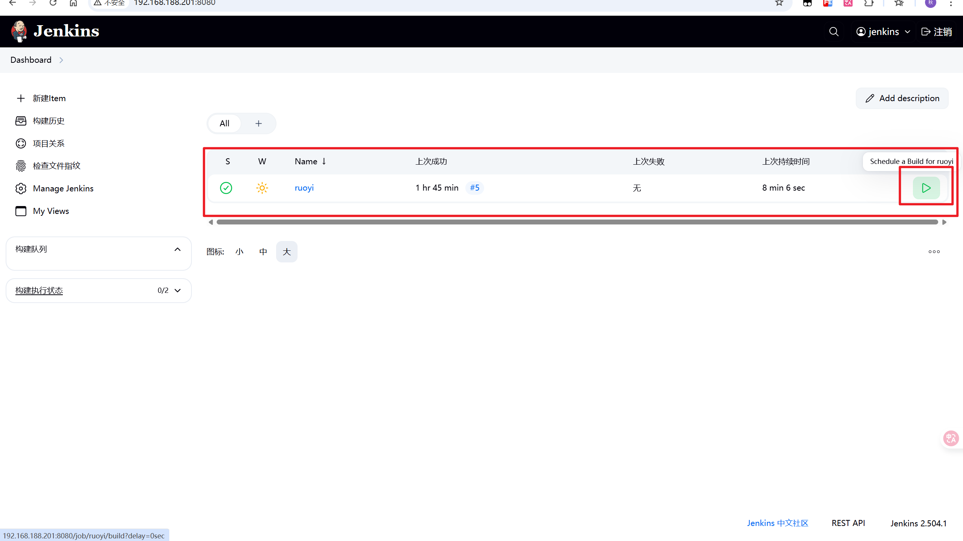Expand the 构建执行状态 panel chevron
Viewport: 963px width, 541px height.
tap(178, 291)
